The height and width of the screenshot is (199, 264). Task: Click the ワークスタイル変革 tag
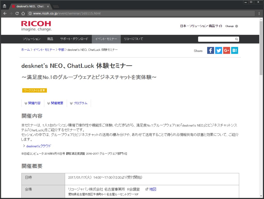pos(35,91)
